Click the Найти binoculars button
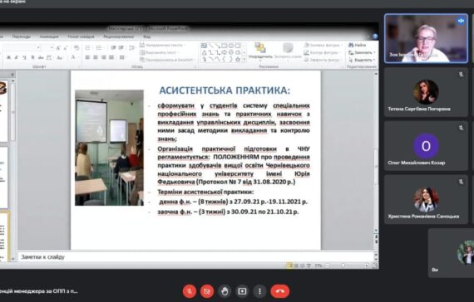The height and width of the screenshot is (302, 474). (358, 46)
